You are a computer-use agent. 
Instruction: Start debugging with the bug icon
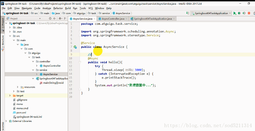pos(239,13)
